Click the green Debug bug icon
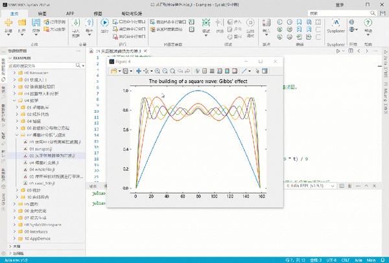 click(206, 23)
